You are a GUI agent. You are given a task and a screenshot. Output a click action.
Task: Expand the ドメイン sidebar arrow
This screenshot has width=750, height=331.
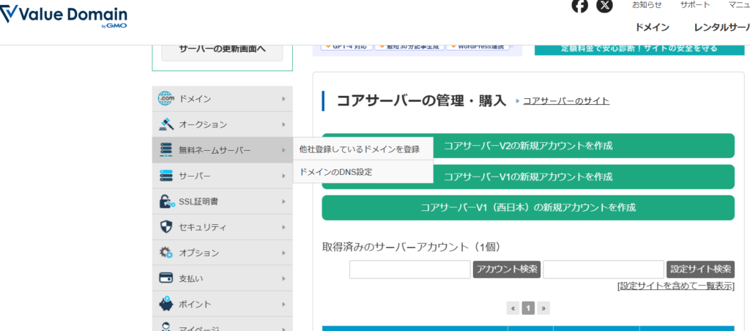pos(283,99)
